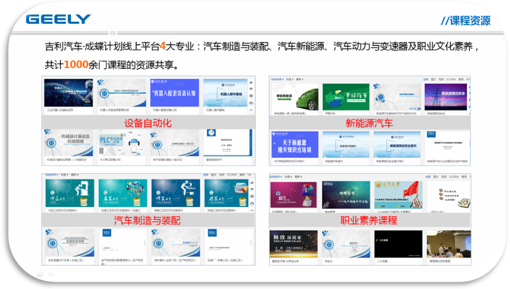
Task: Click the PLC常见故障认知 course title text
Action: pos(110,160)
